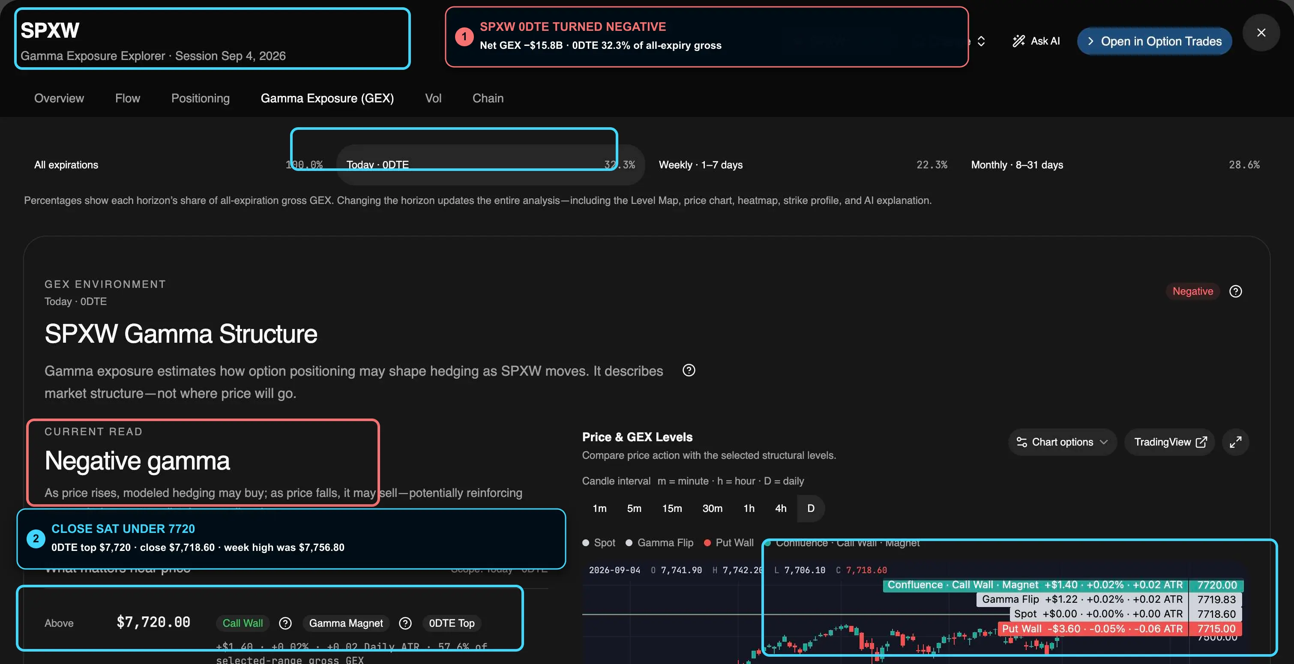The width and height of the screenshot is (1294, 664).
Task: Open help icon next to Gamma Magnet
Action: 405,623
